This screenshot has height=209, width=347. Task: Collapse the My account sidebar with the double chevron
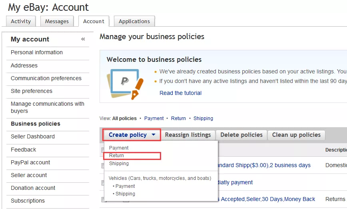pos(83,39)
